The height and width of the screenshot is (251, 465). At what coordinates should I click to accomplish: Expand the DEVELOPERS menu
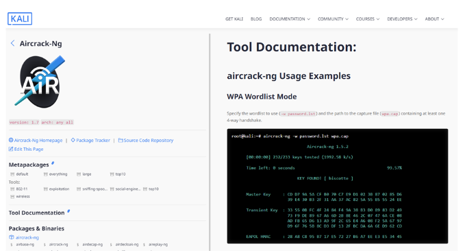coord(402,19)
